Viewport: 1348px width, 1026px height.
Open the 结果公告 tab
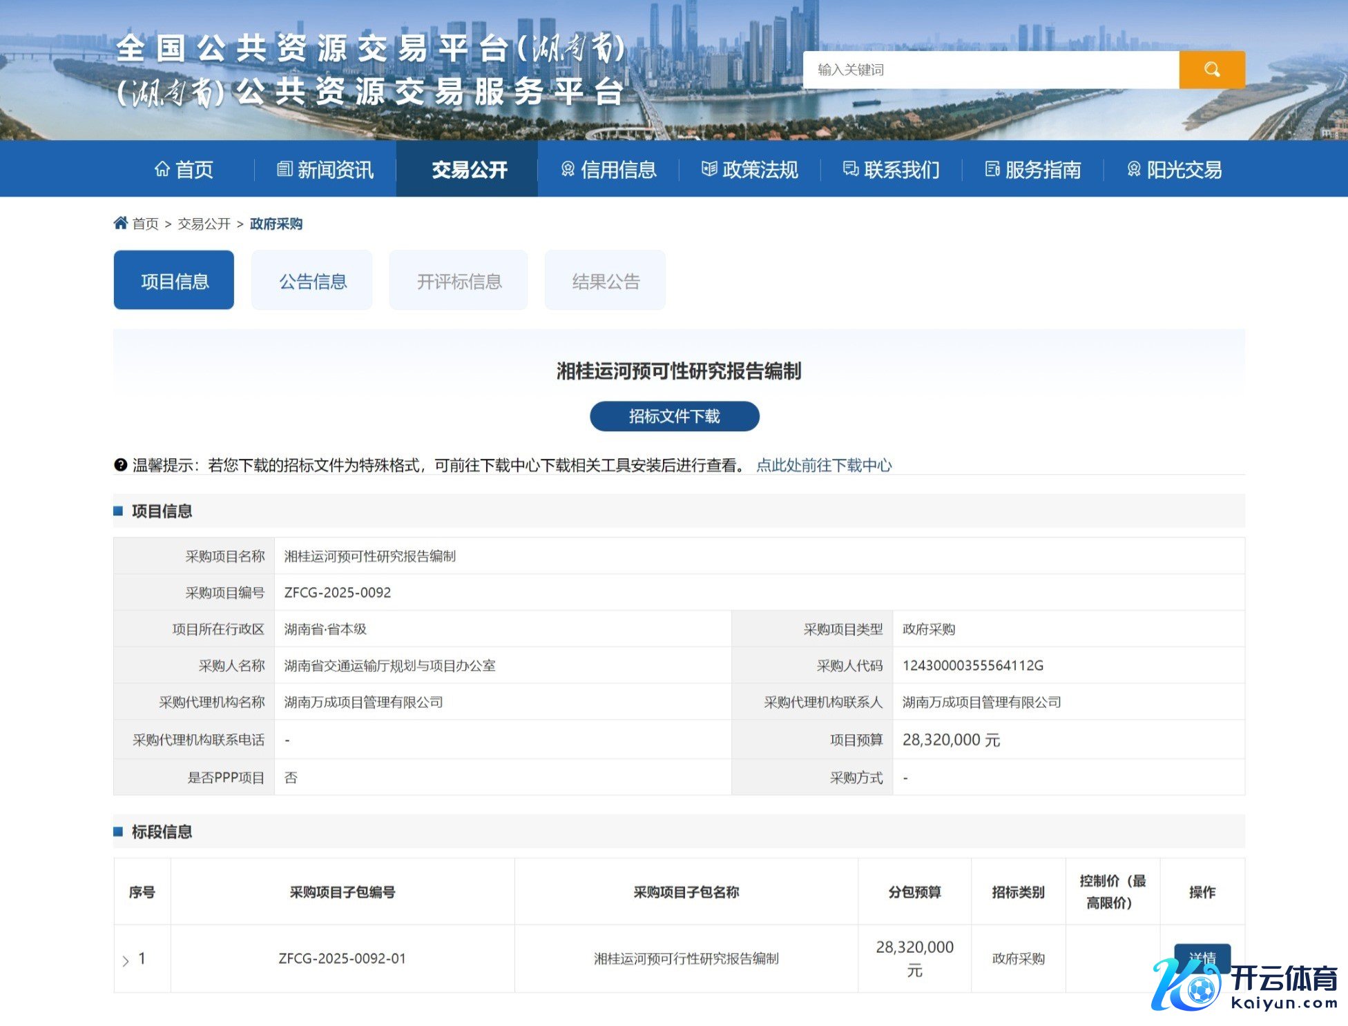[605, 281]
